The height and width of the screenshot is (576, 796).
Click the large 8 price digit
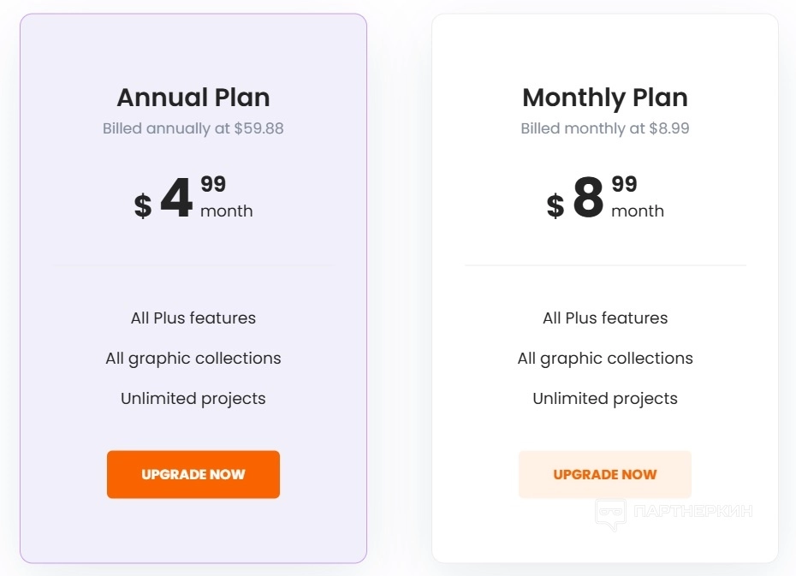(x=588, y=199)
